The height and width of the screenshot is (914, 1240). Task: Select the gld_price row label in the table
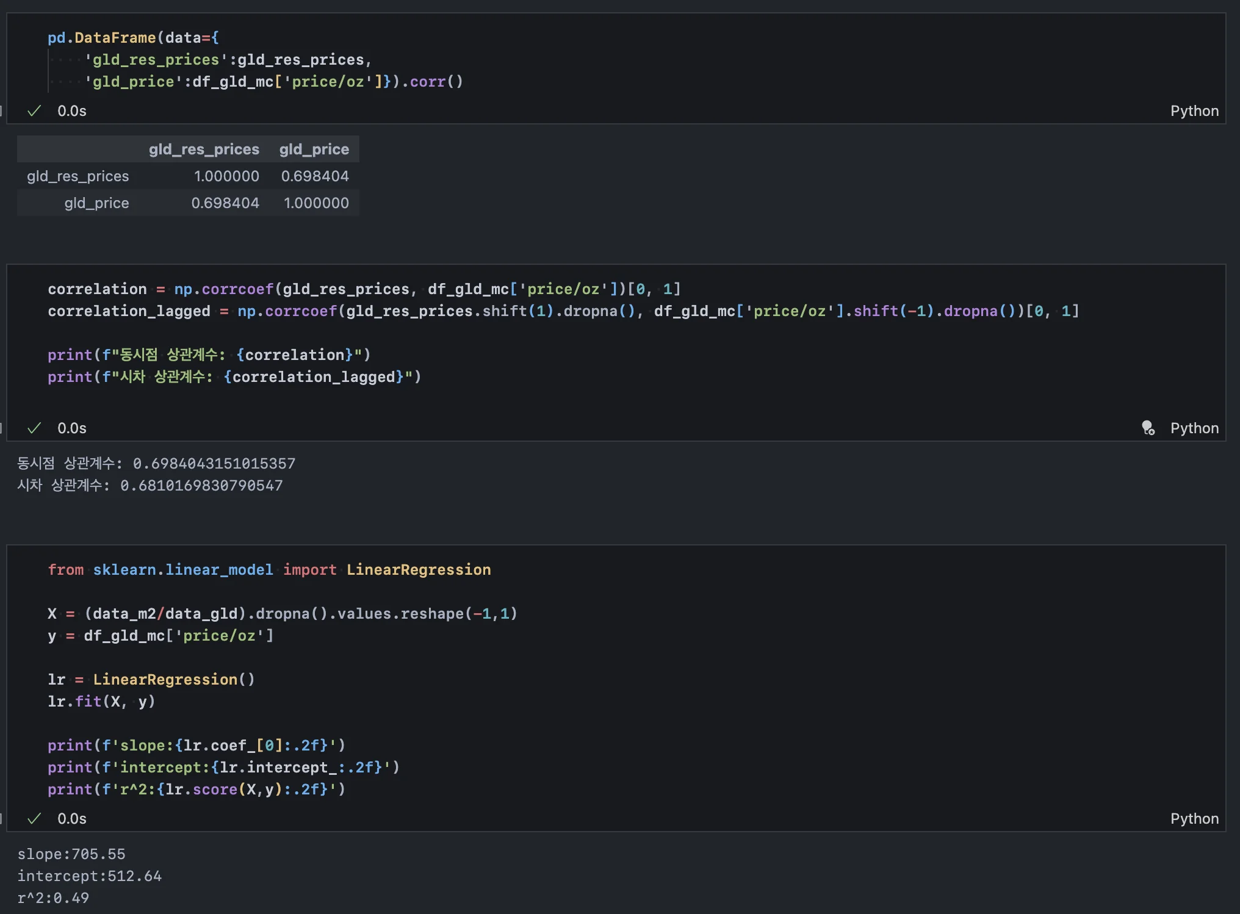tap(96, 203)
